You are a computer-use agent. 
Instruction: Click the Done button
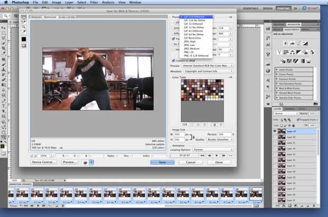pyautogui.click(x=219, y=162)
